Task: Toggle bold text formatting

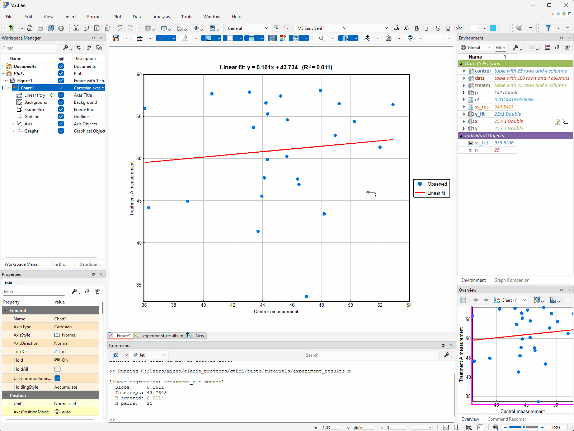Action: click(417, 28)
